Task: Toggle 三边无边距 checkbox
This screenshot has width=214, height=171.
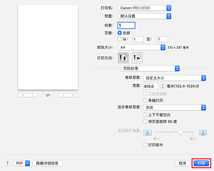Action: point(145,94)
